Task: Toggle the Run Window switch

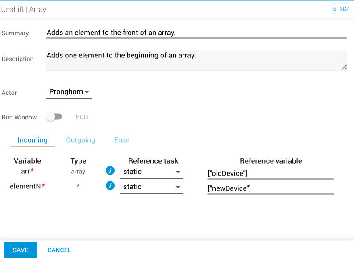Action: (x=54, y=117)
